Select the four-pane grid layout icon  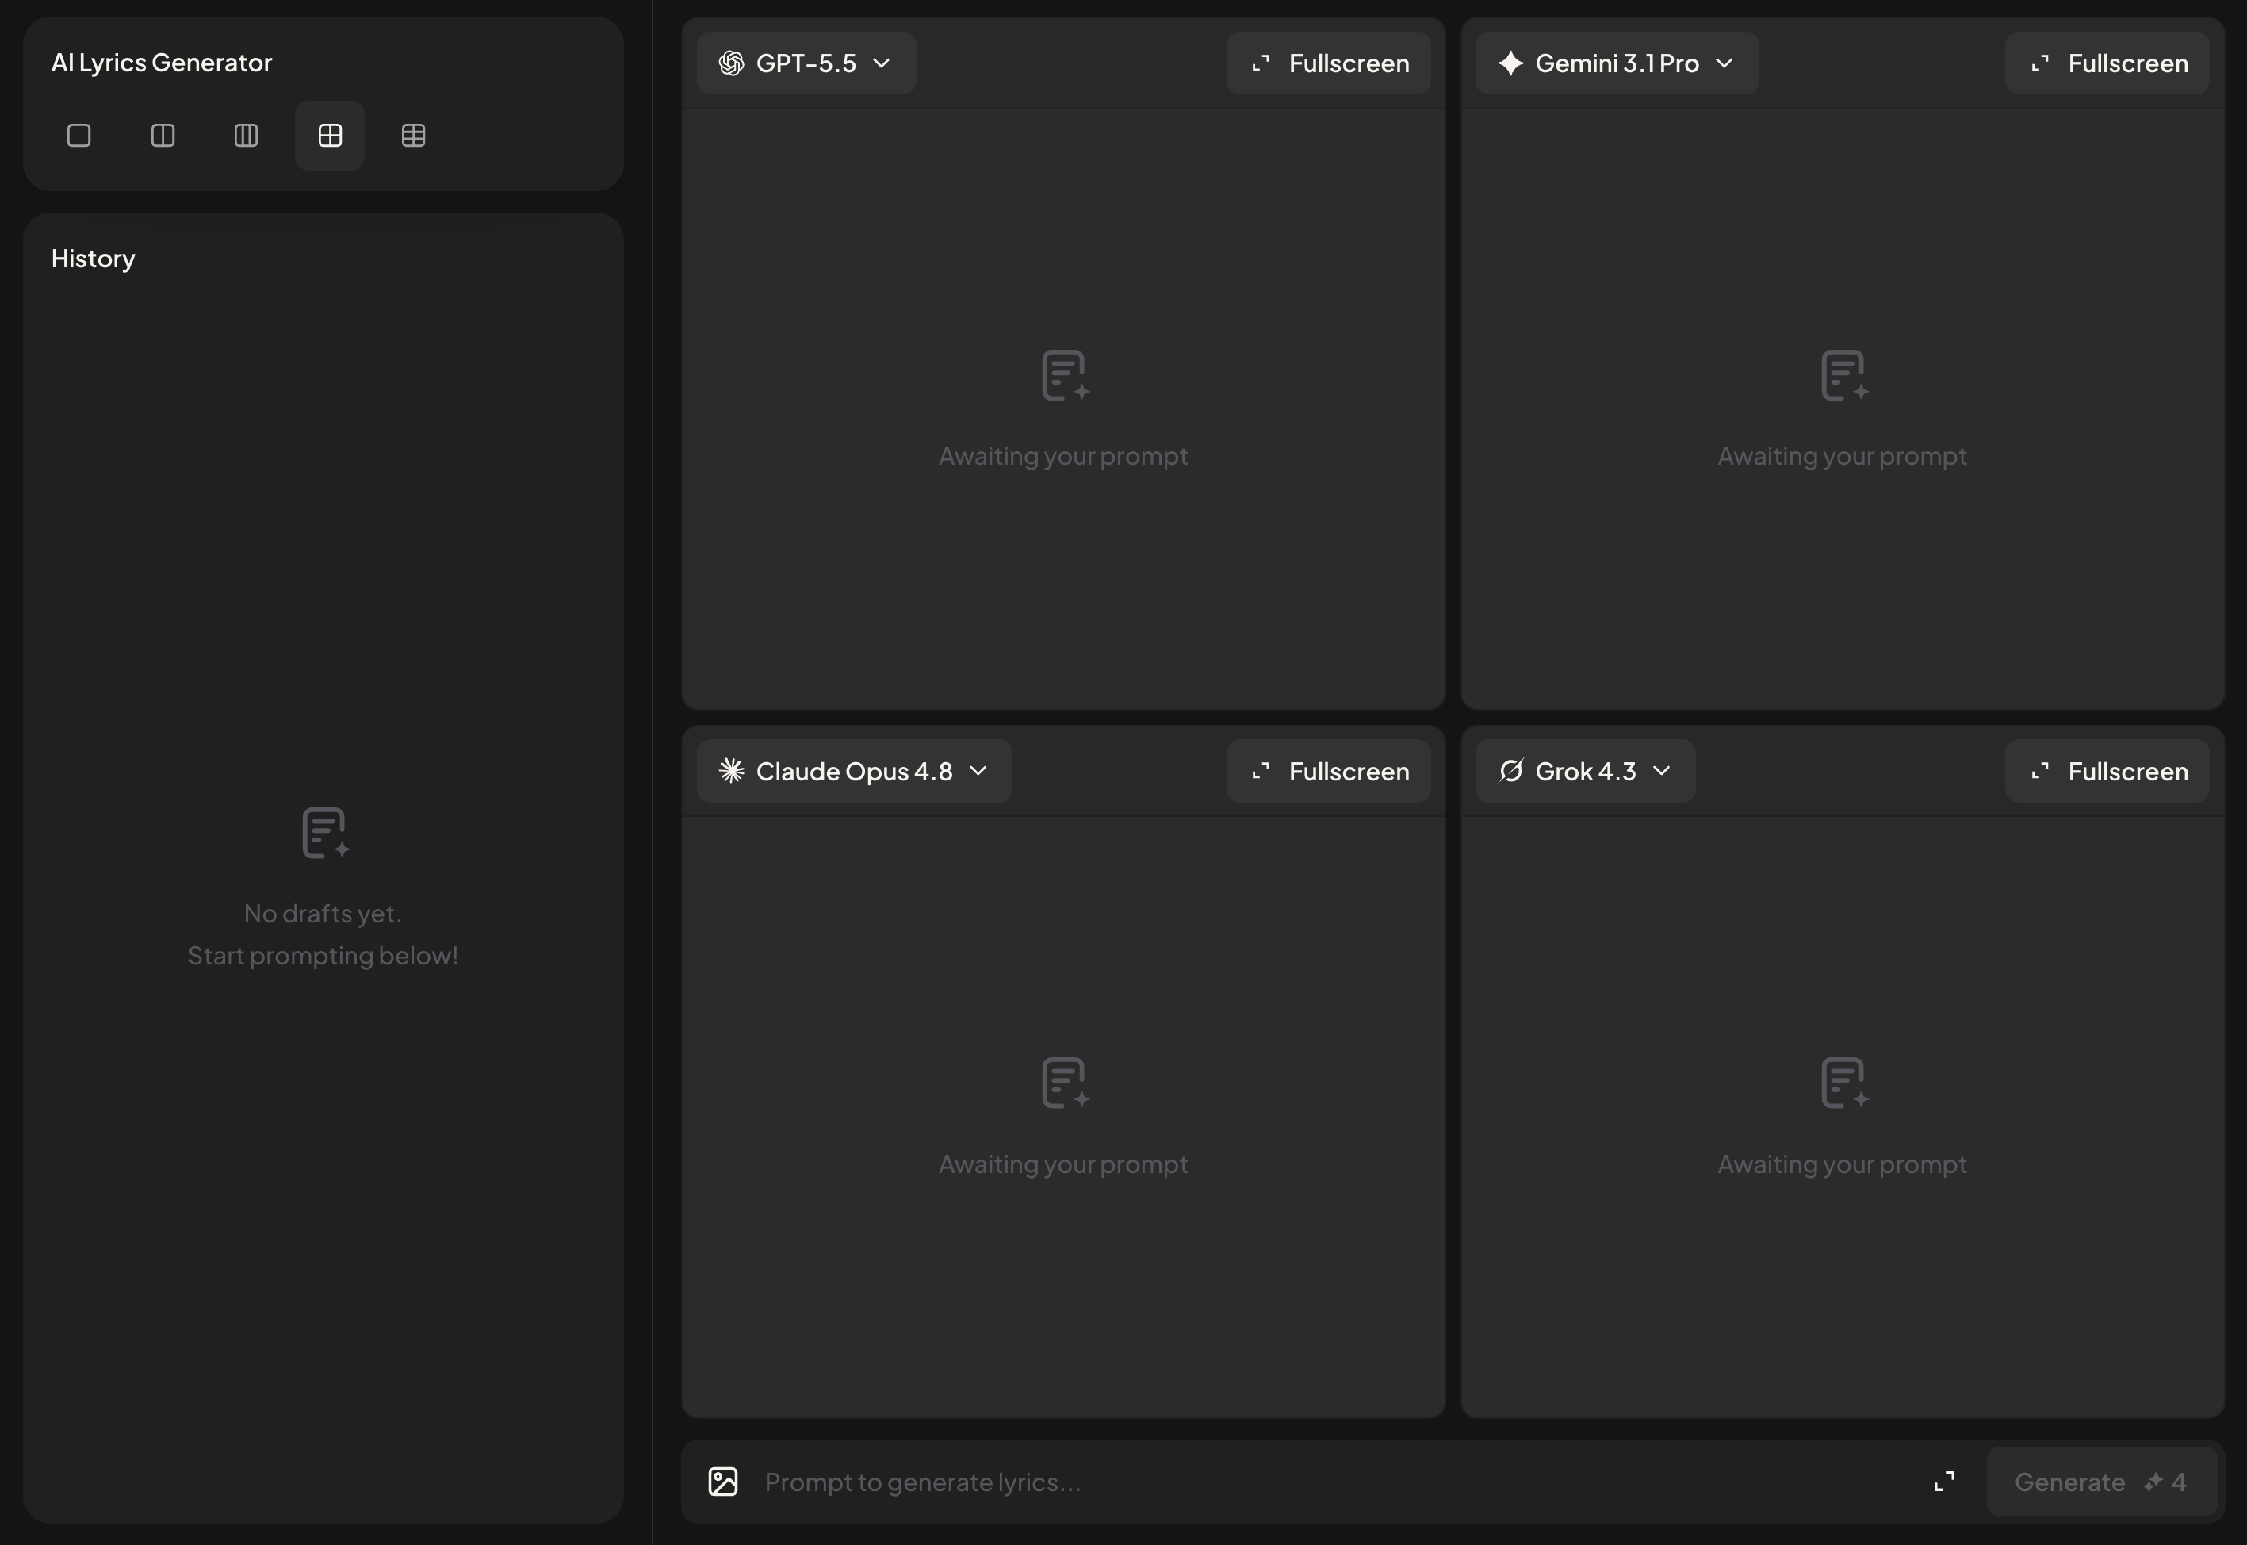click(x=330, y=136)
